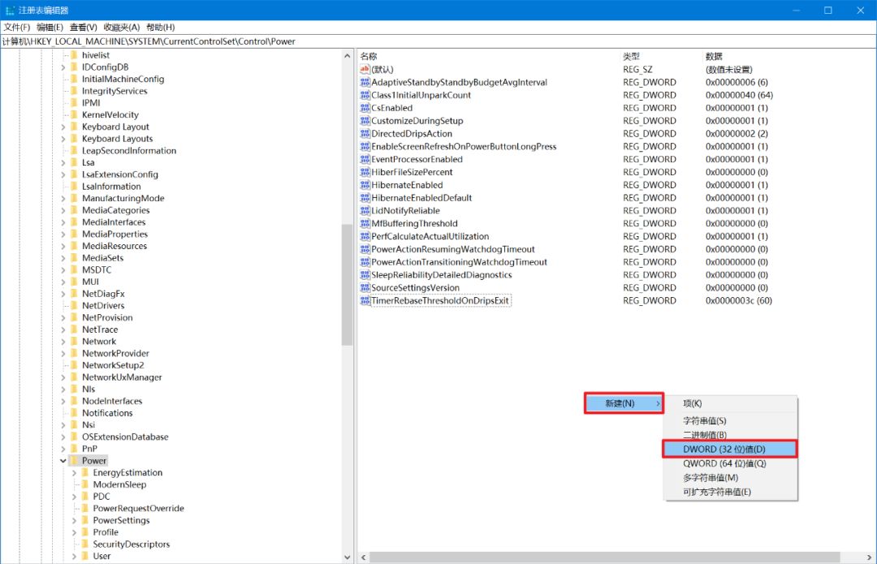Expand the NetworkProvider key arrow
Image resolution: width=877 pixels, height=564 pixels.
[x=63, y=354]
